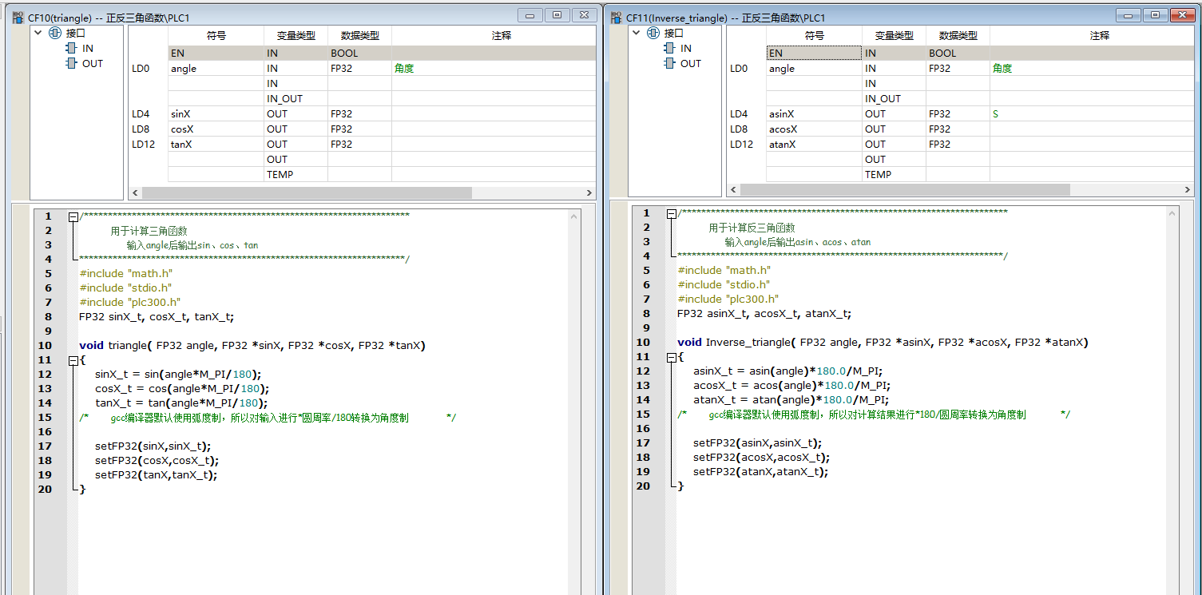
Task: Click the 角度 comment cell in CF11 table
Action: (1092, 69)
